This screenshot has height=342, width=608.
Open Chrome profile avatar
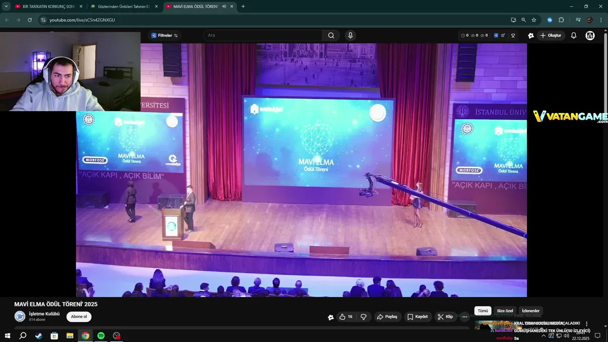(590, 20)
